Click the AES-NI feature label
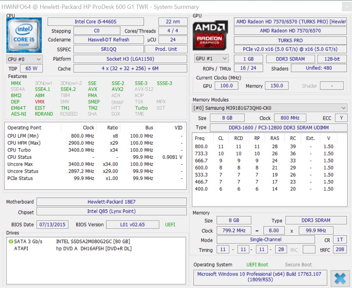Viewport: 352px width, 288px height. [x=19, y=114]
